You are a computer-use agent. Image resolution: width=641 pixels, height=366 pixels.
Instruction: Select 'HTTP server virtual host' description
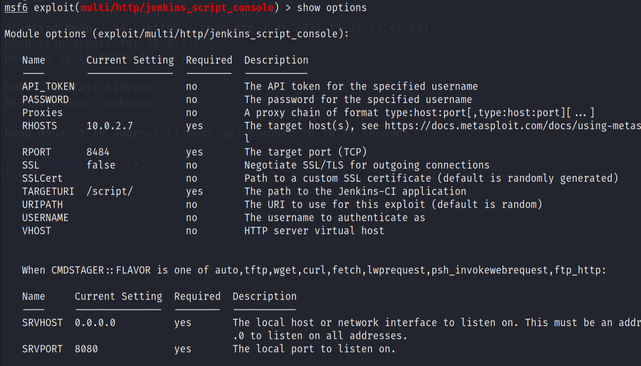point(314,231)
